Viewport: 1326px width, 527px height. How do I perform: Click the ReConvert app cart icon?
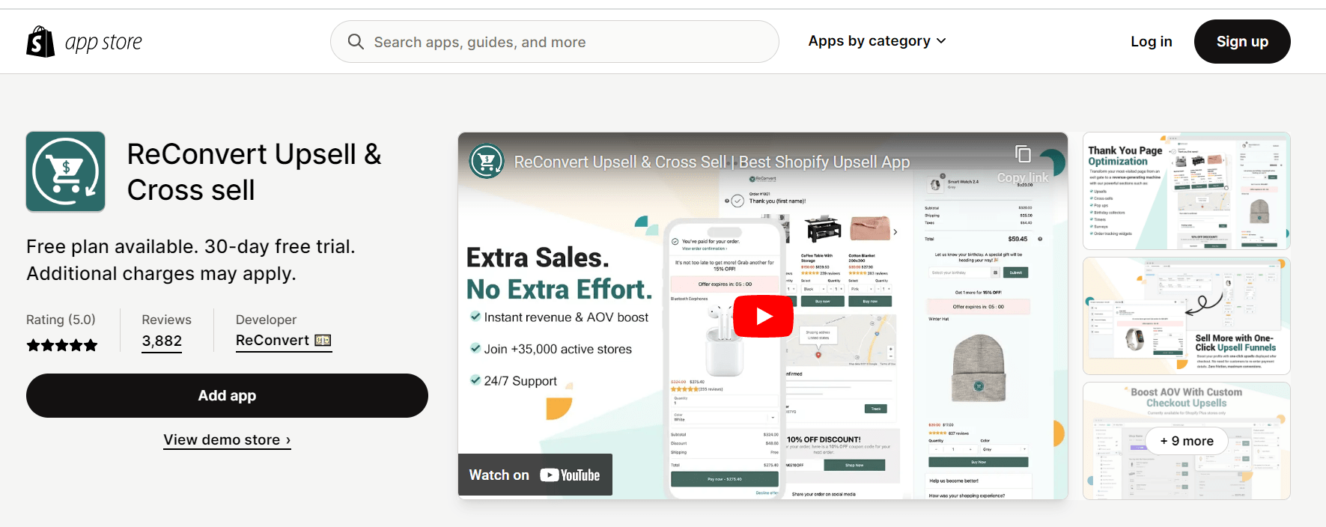point(66,171)
